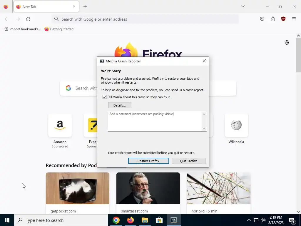This screenshot has height=226, width=301.
Task: Click the Firefox logo on new tab page
Action: (126, 50)
